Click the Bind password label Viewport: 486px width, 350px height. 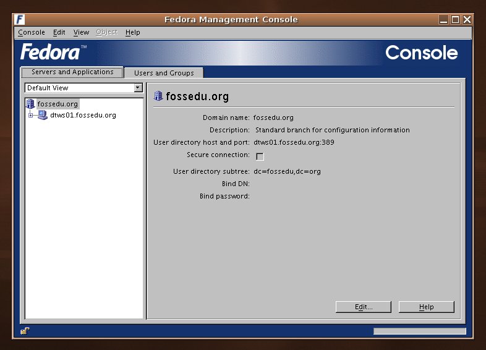(x=224, y=196)
